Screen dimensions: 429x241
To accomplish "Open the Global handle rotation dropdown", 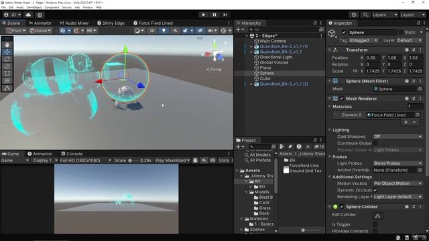I will tap(40, 31).
